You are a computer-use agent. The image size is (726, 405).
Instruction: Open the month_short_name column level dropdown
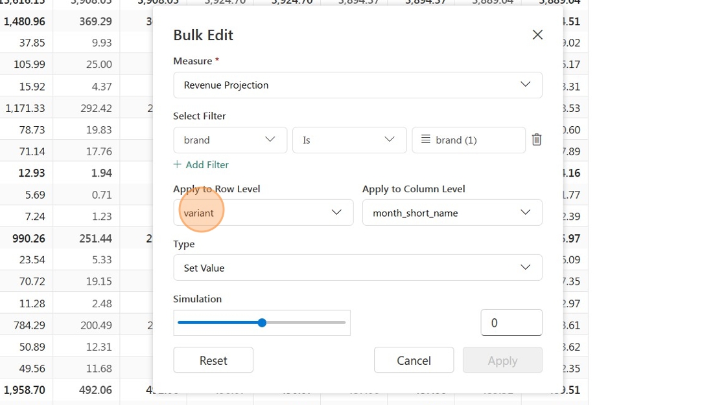(x=452, y=213)
